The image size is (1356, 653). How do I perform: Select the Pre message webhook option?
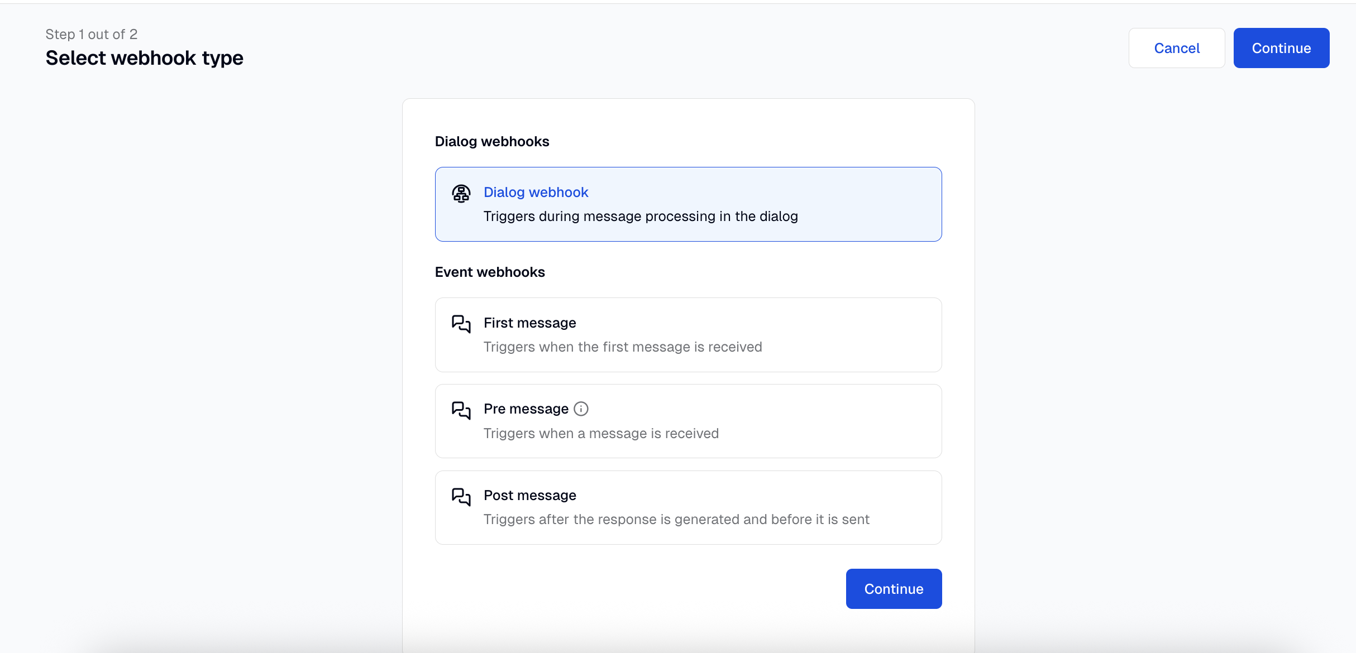coord(688,421)
